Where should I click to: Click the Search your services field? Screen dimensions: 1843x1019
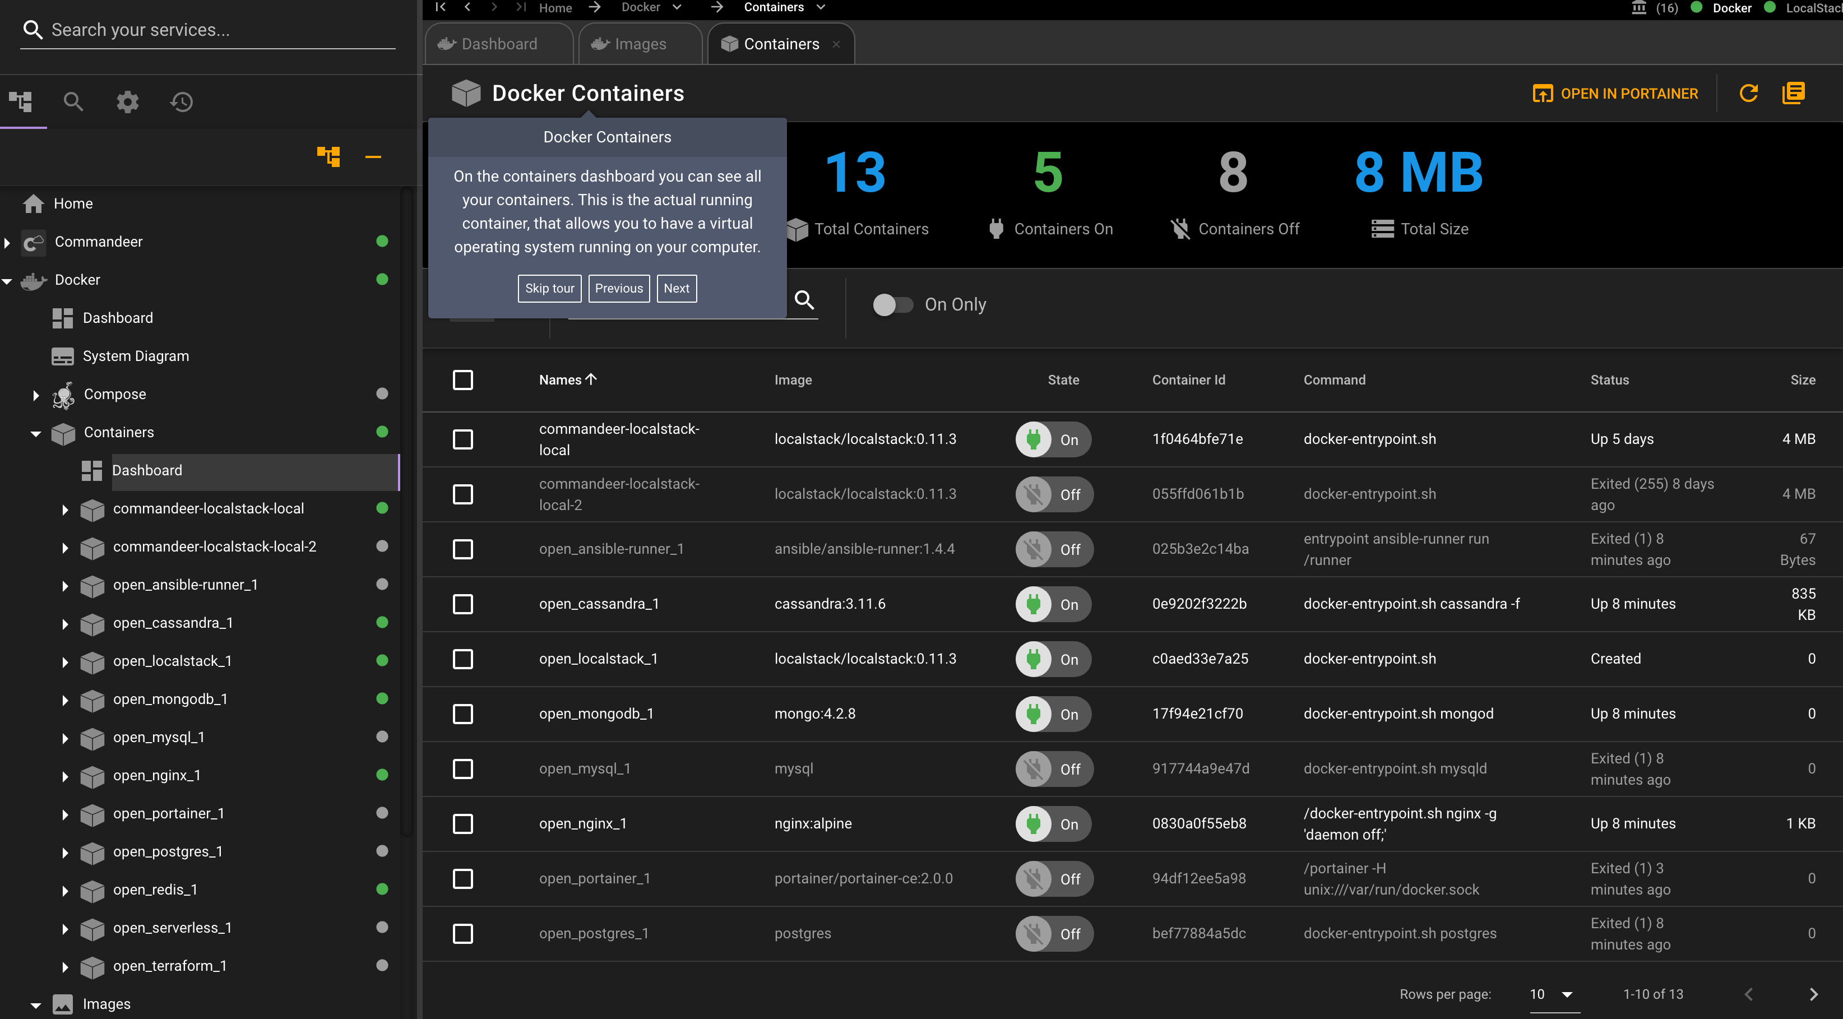coord(207,30)
